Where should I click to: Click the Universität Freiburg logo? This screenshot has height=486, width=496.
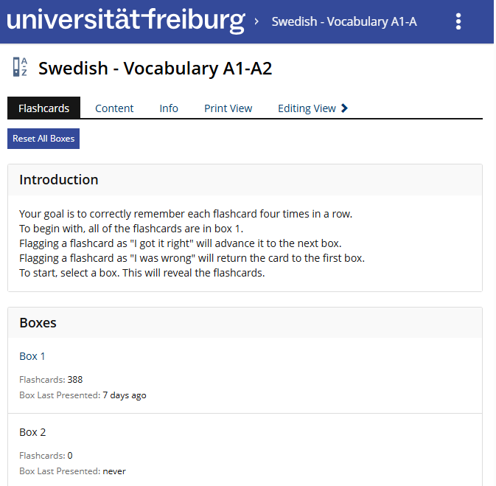125,21
